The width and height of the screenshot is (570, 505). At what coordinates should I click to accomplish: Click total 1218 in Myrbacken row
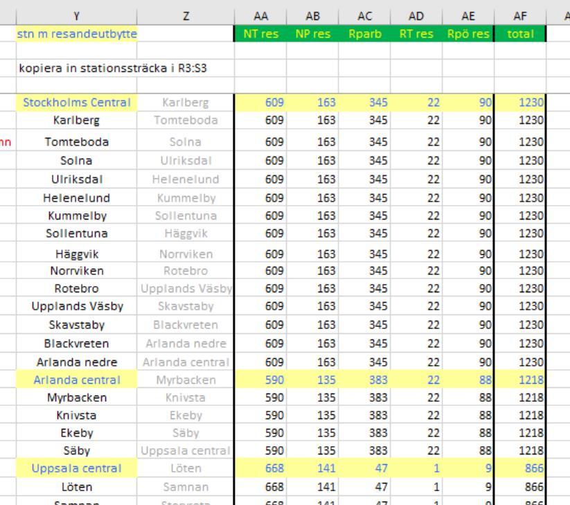(520, 398)
